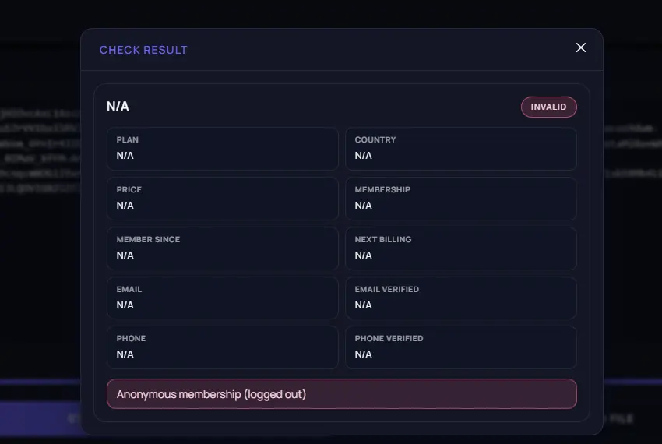
Task: Click the Price field card
Action: pos(223,199)
